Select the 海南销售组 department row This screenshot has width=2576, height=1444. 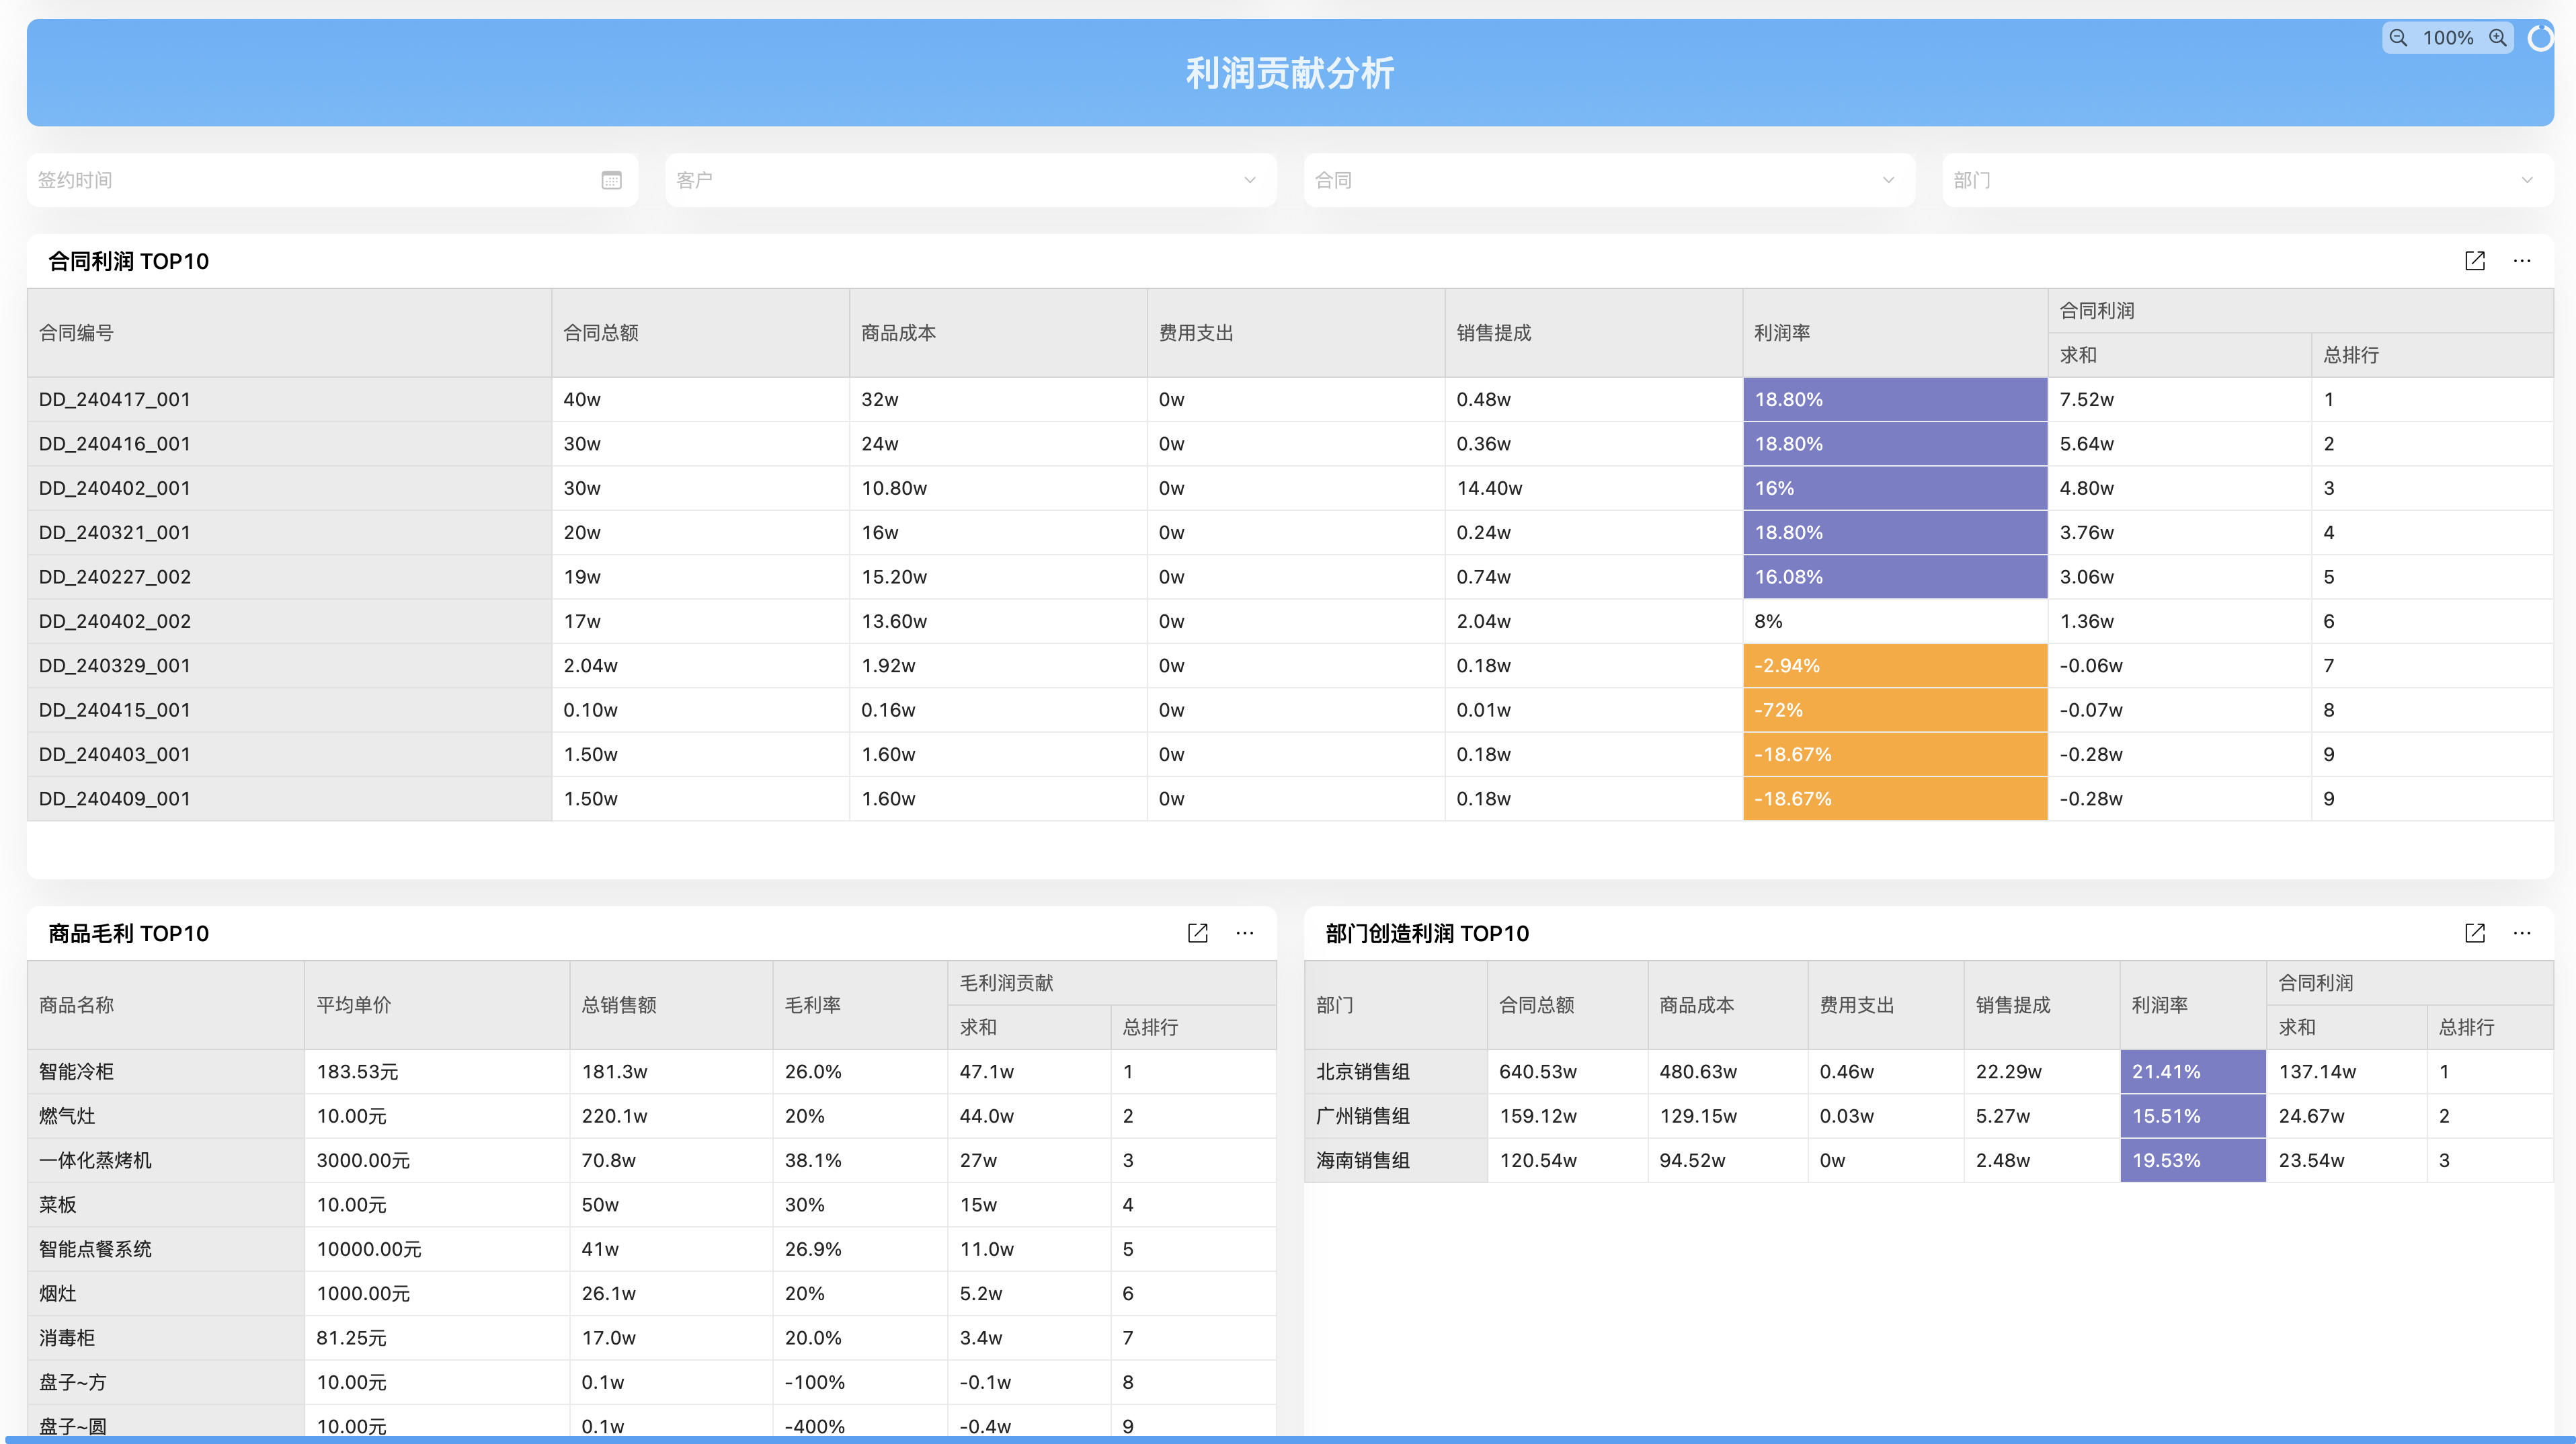(x=1929, y=1160)
